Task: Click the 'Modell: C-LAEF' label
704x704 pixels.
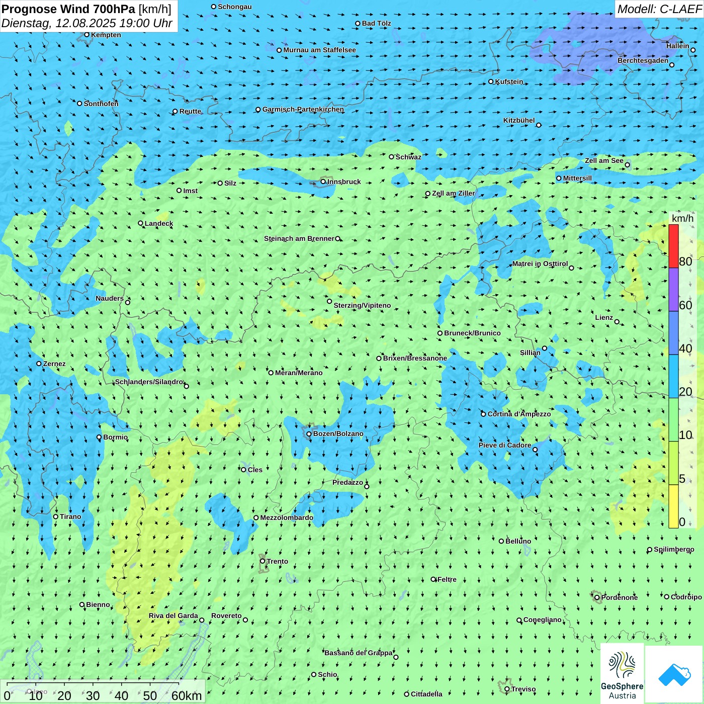Action: coord(659,9)
